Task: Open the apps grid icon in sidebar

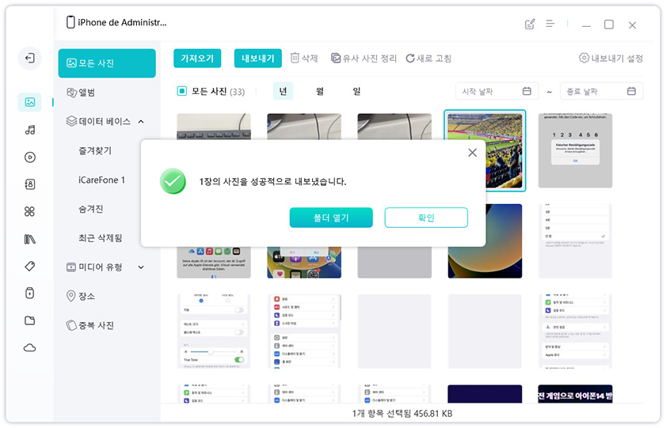Action: click(x=30, y=211)
